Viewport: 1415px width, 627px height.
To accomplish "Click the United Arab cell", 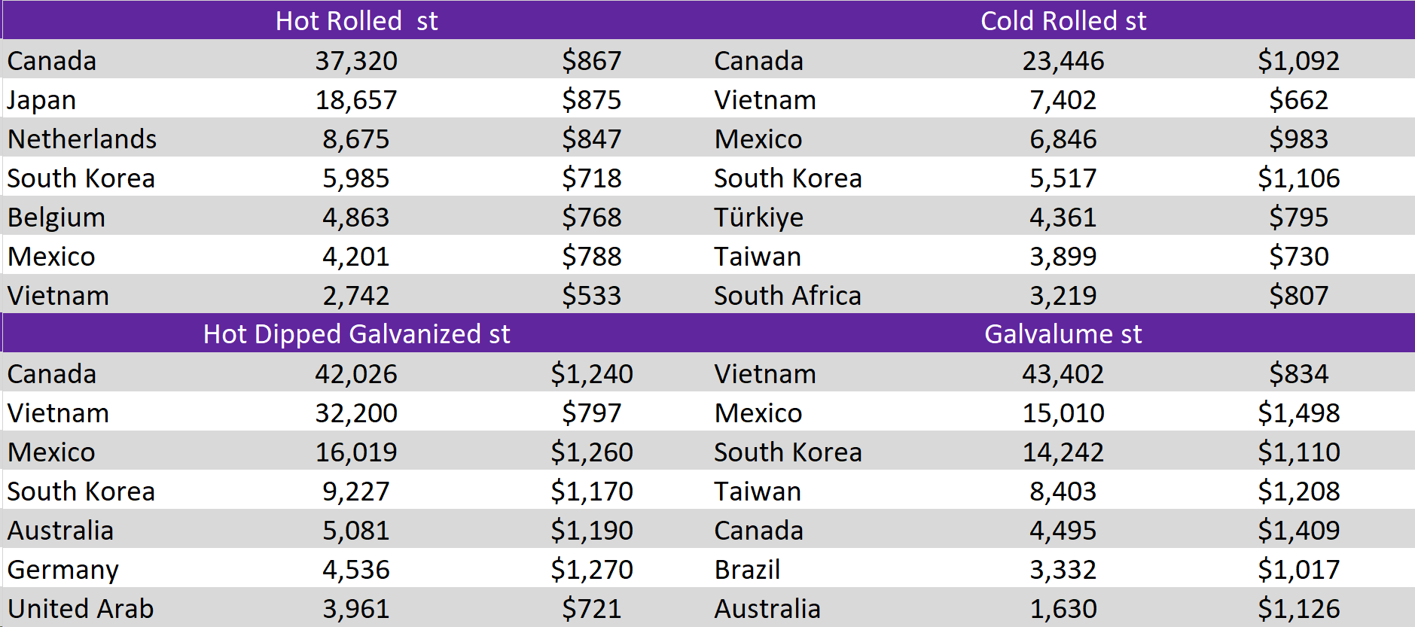I will (81, 609).
